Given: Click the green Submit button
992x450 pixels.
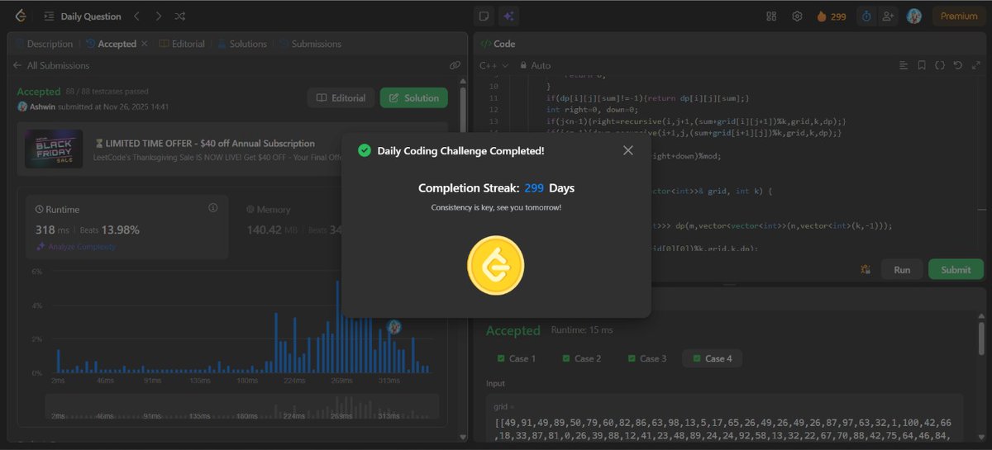Looking at the screenshot, I should tap(956, 269).
